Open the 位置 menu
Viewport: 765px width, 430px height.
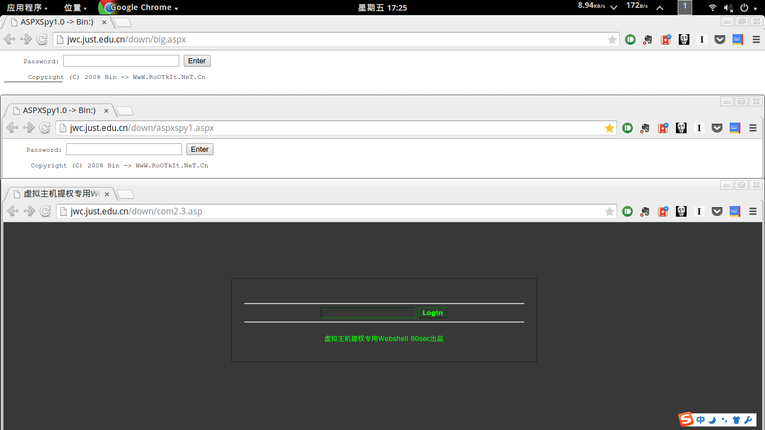pos(76,8)
